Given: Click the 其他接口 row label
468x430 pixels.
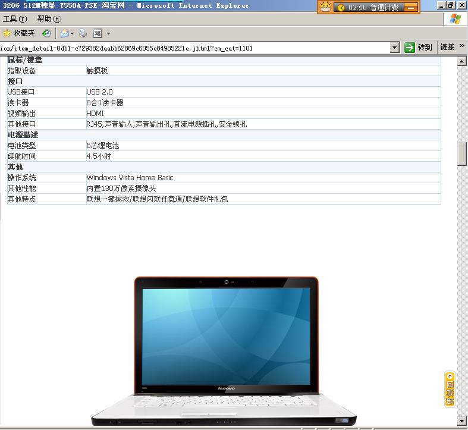Looking at the screenshot, I should pos(21,124).
